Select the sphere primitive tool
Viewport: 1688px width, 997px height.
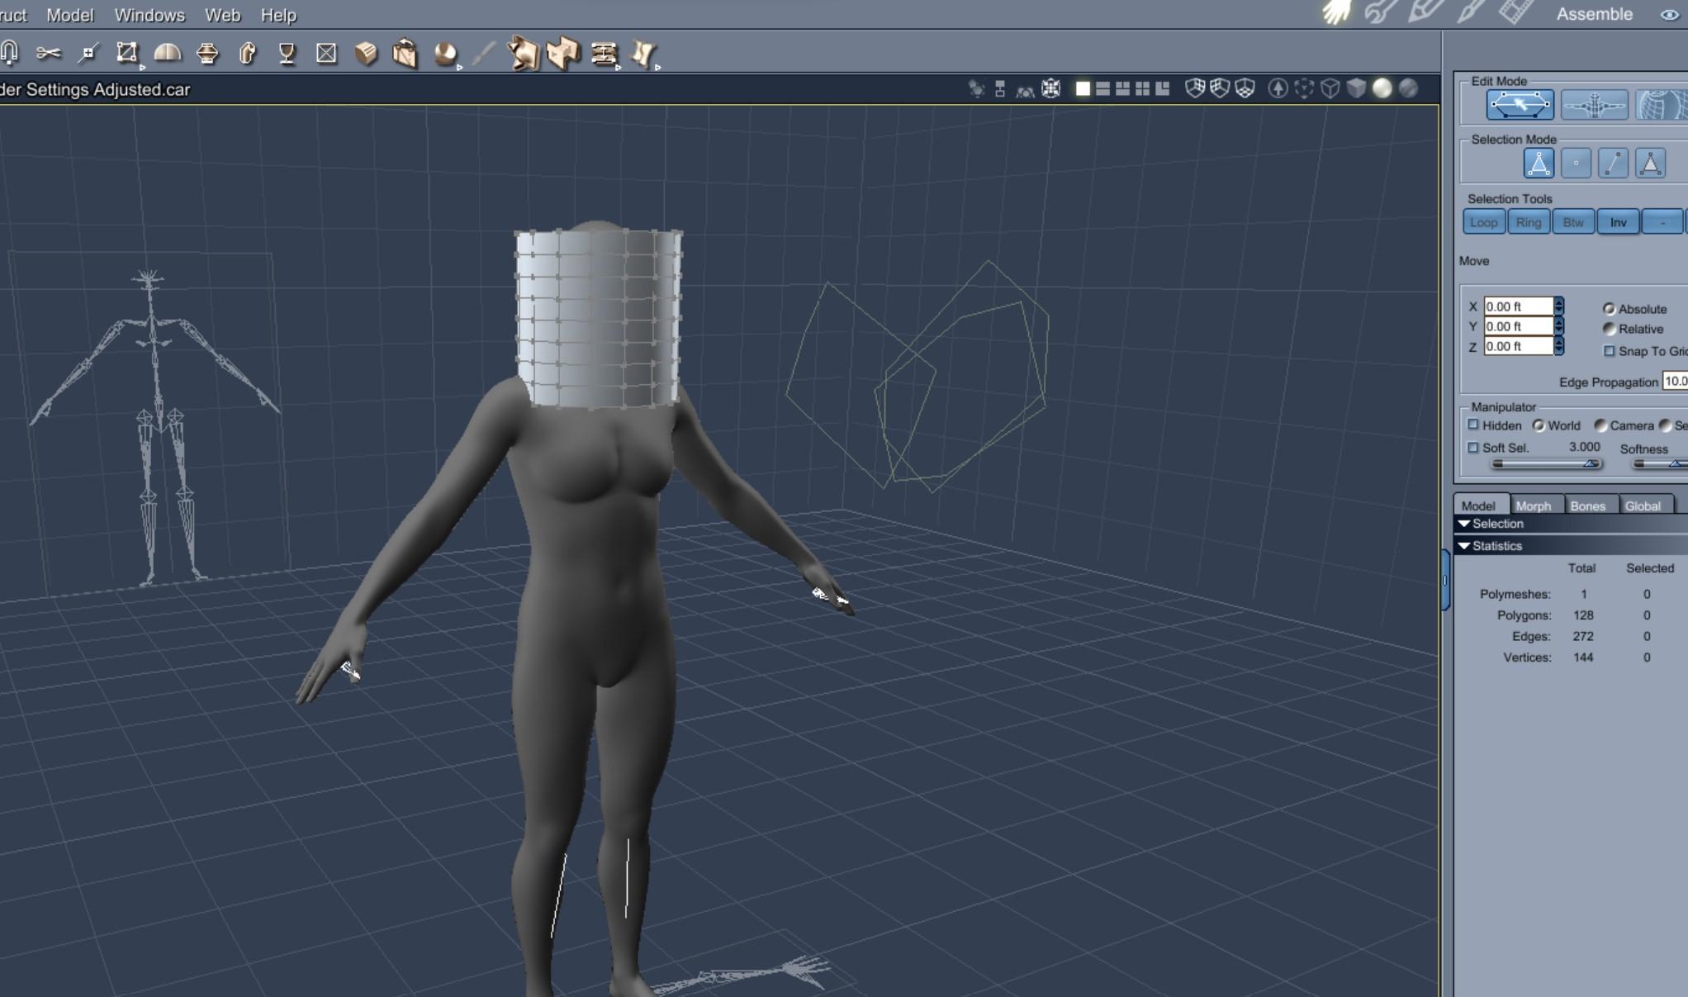point(445,54)
